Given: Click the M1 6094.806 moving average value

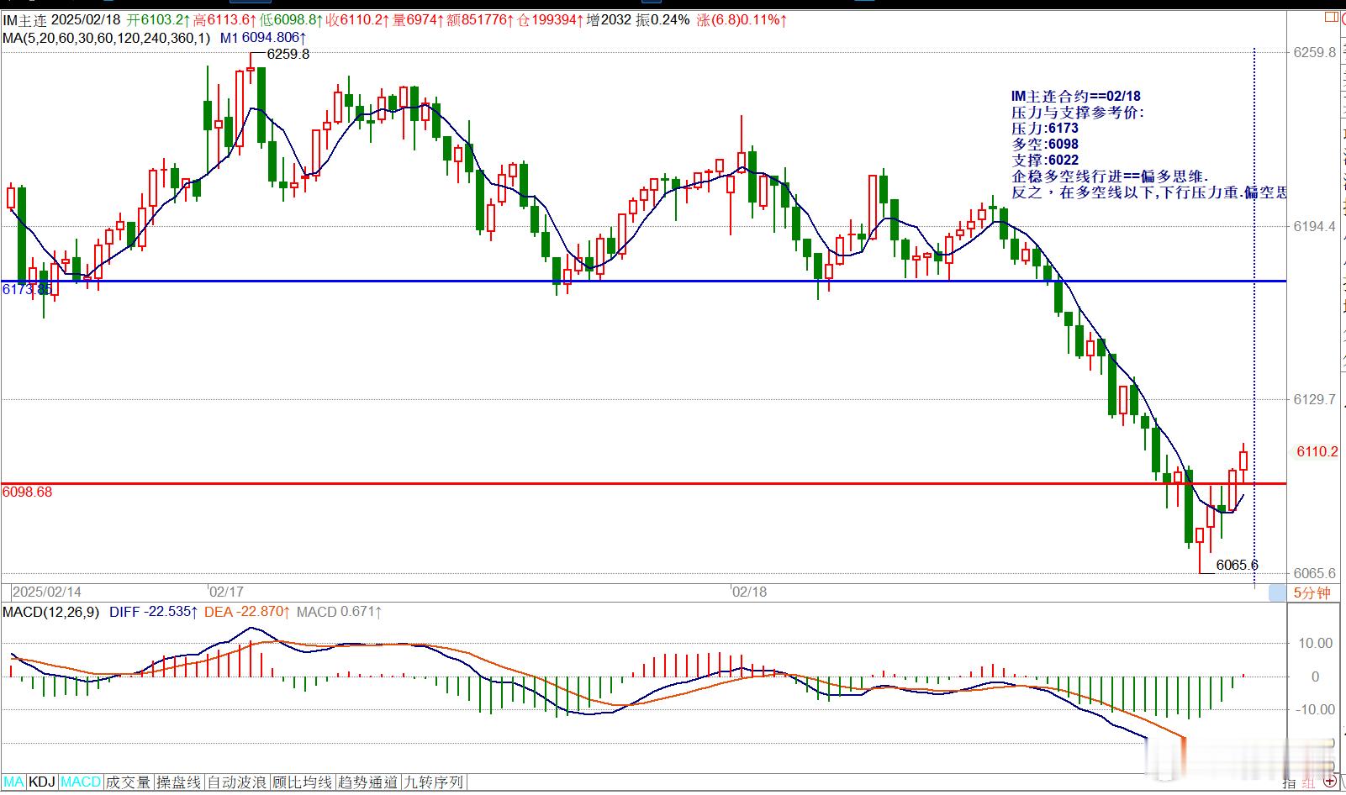Looking at the screenshot, I should 263,38.
